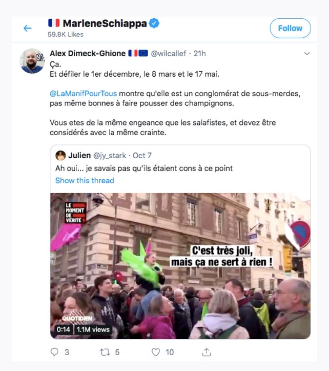
Task: Click the 1.1M views label
Action: 93,329
